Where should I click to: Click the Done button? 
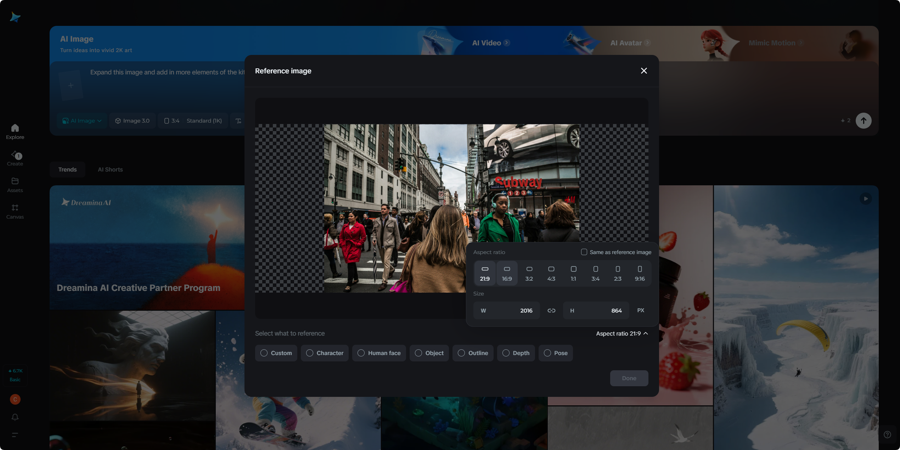(x=629, y=378)
